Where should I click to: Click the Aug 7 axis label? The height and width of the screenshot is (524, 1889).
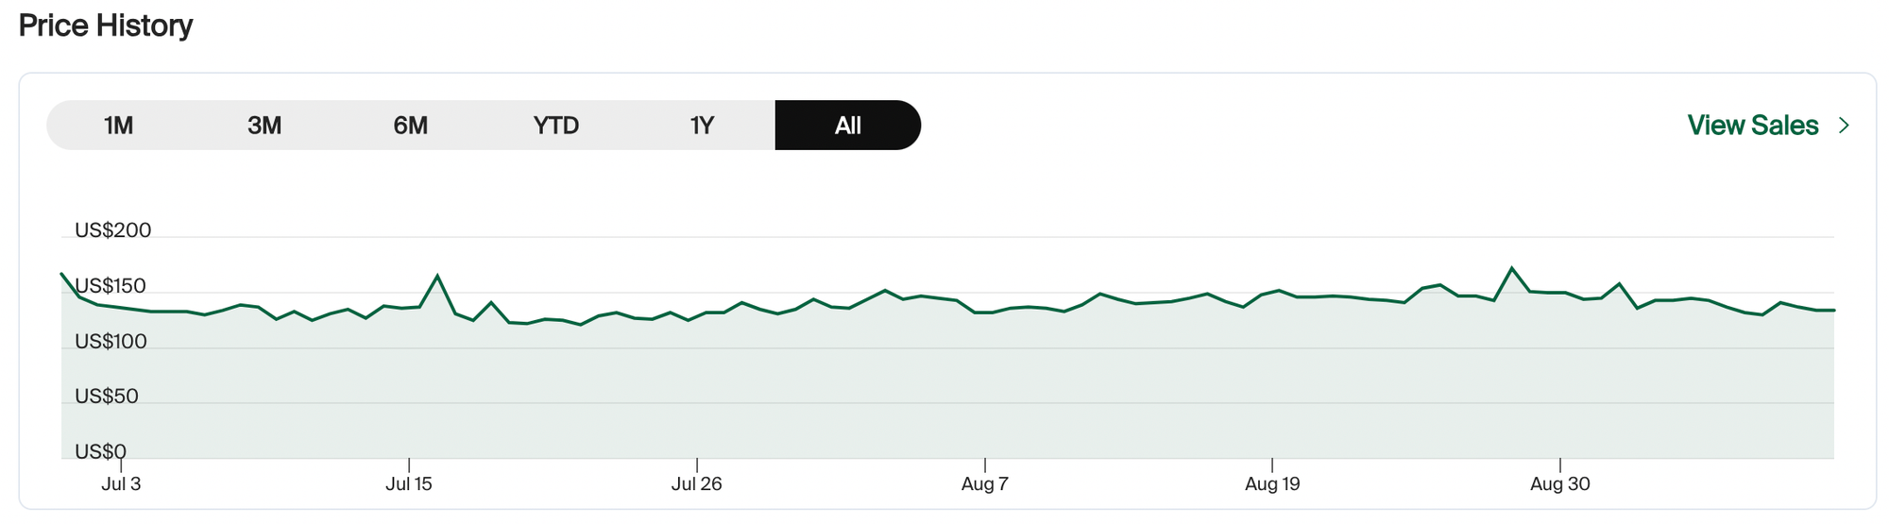point(984,484)
